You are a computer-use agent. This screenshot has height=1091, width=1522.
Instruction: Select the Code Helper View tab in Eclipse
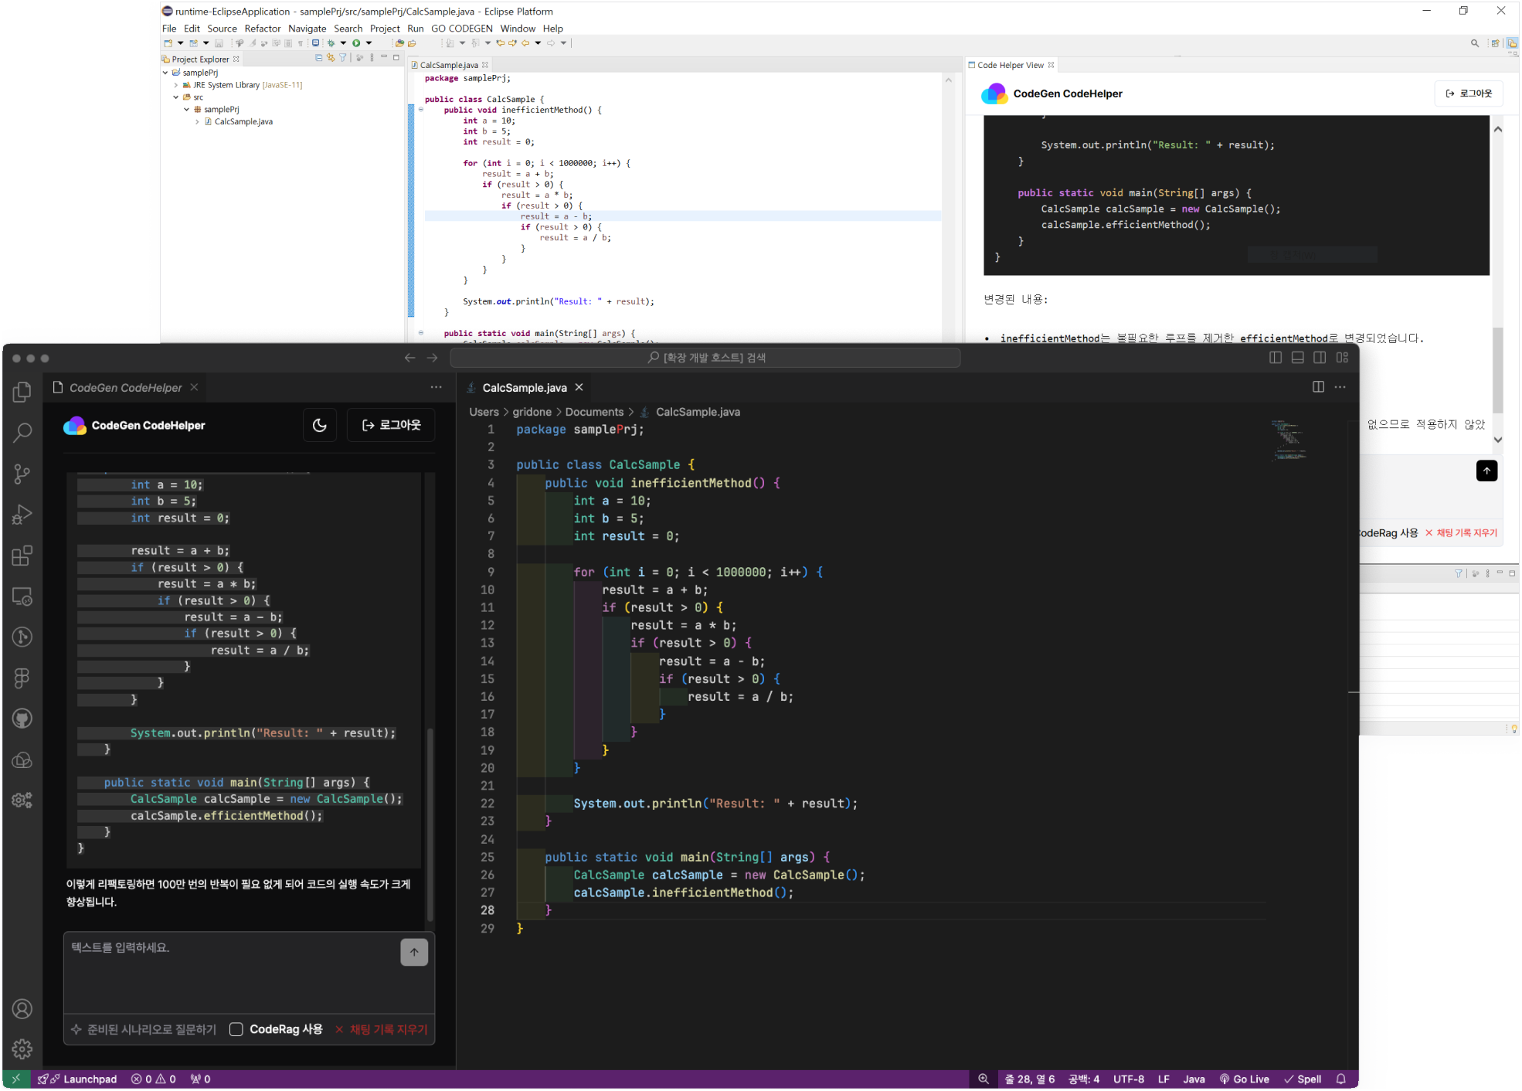pyautogui.click(x=1011, y=65)
